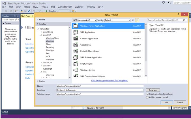191x119 pixels.
Task: Open the TEAM menu
Action: 36,7
